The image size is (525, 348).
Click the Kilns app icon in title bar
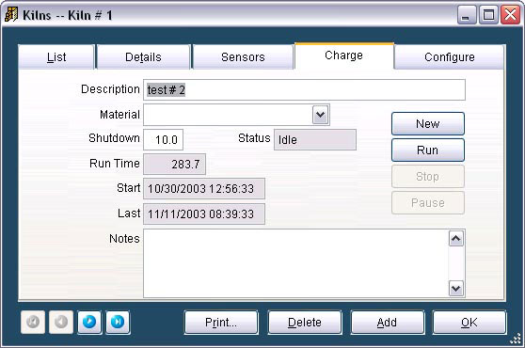coord(11,15)
